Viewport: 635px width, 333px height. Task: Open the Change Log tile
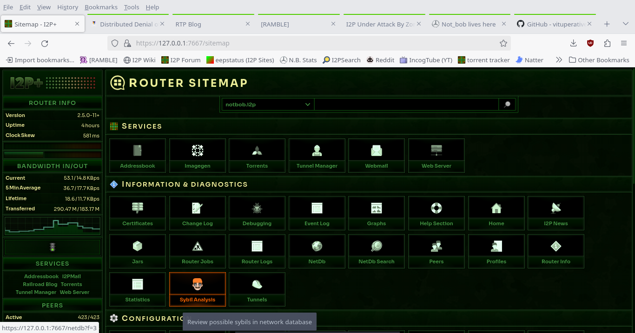pos(198,213)
